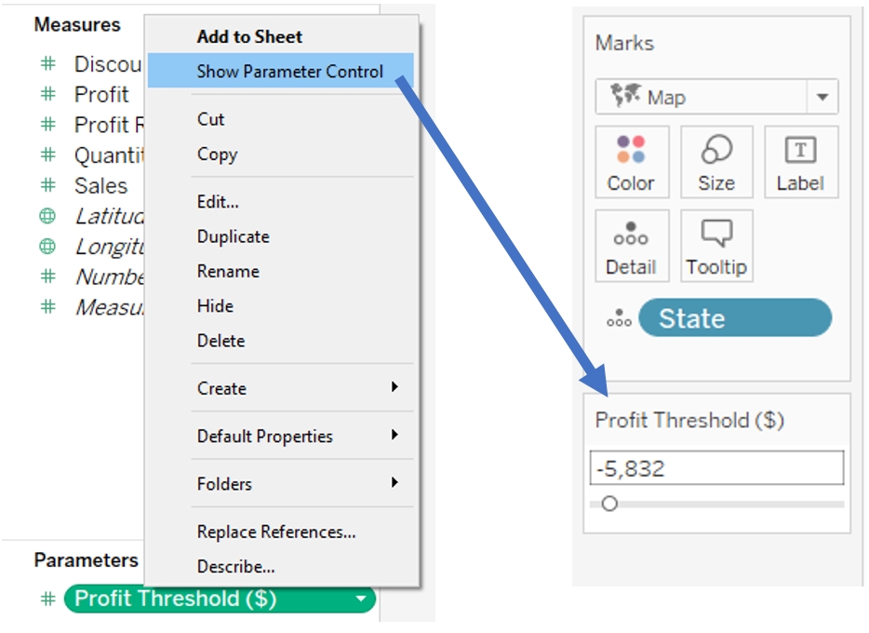Click the globe icon beside Longitude
Image resolution: width=869 pixels, height=633 pixels.
pyautogui.click(x=47, y=247)
